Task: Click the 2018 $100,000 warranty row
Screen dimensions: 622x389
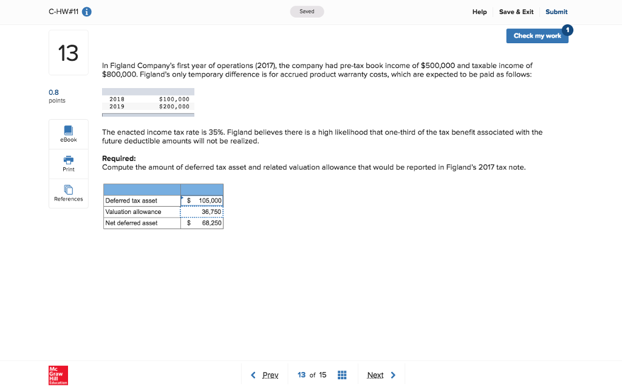Action: (x=148, y=99)
